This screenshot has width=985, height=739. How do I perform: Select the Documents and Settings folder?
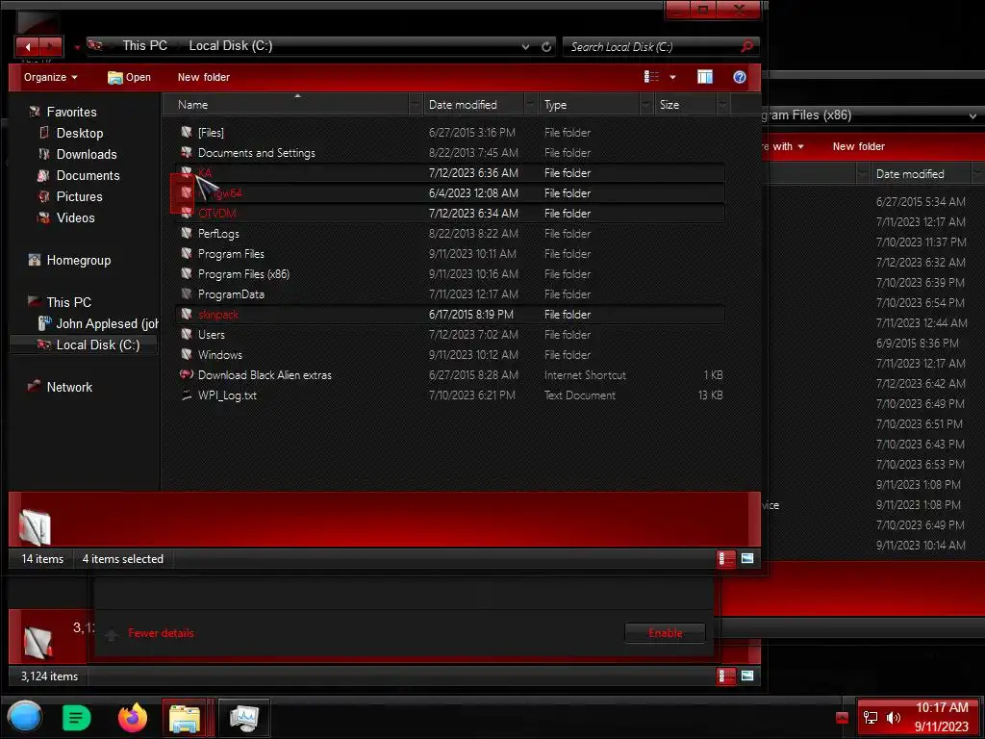(256, 153)
